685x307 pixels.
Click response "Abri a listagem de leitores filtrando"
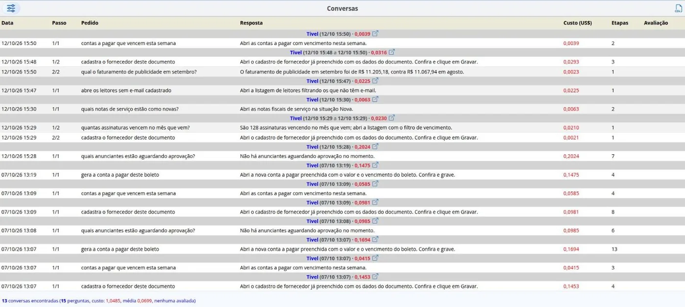pos(308,90)
